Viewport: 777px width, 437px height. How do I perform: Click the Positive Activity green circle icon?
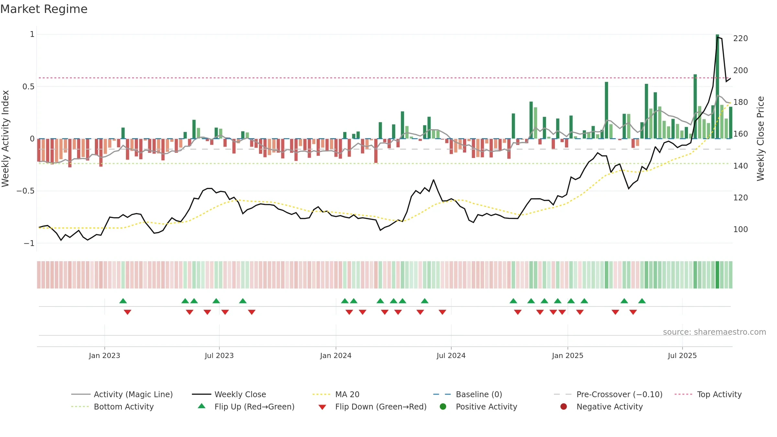(x=443, y=406)
